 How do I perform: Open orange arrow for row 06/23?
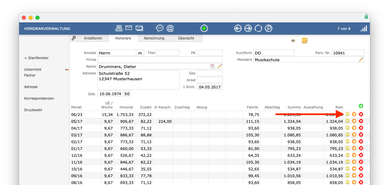(354, 114)
